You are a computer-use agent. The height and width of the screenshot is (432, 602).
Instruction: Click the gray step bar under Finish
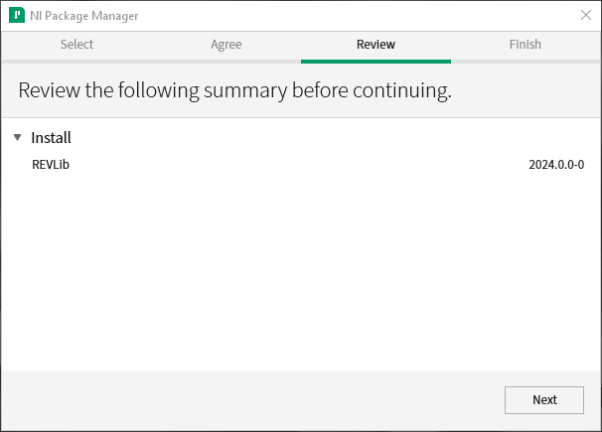(526, 61)
